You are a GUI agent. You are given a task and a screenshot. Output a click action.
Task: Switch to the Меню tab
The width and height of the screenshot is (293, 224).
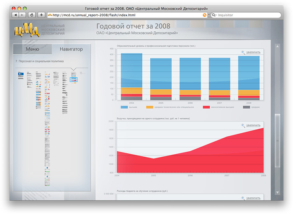tap(33, 49)
